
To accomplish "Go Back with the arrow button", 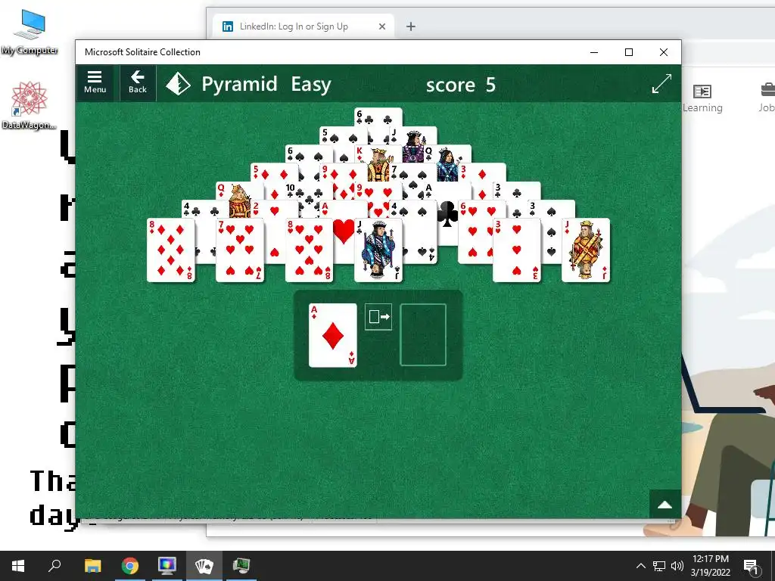I will (138, 83).
